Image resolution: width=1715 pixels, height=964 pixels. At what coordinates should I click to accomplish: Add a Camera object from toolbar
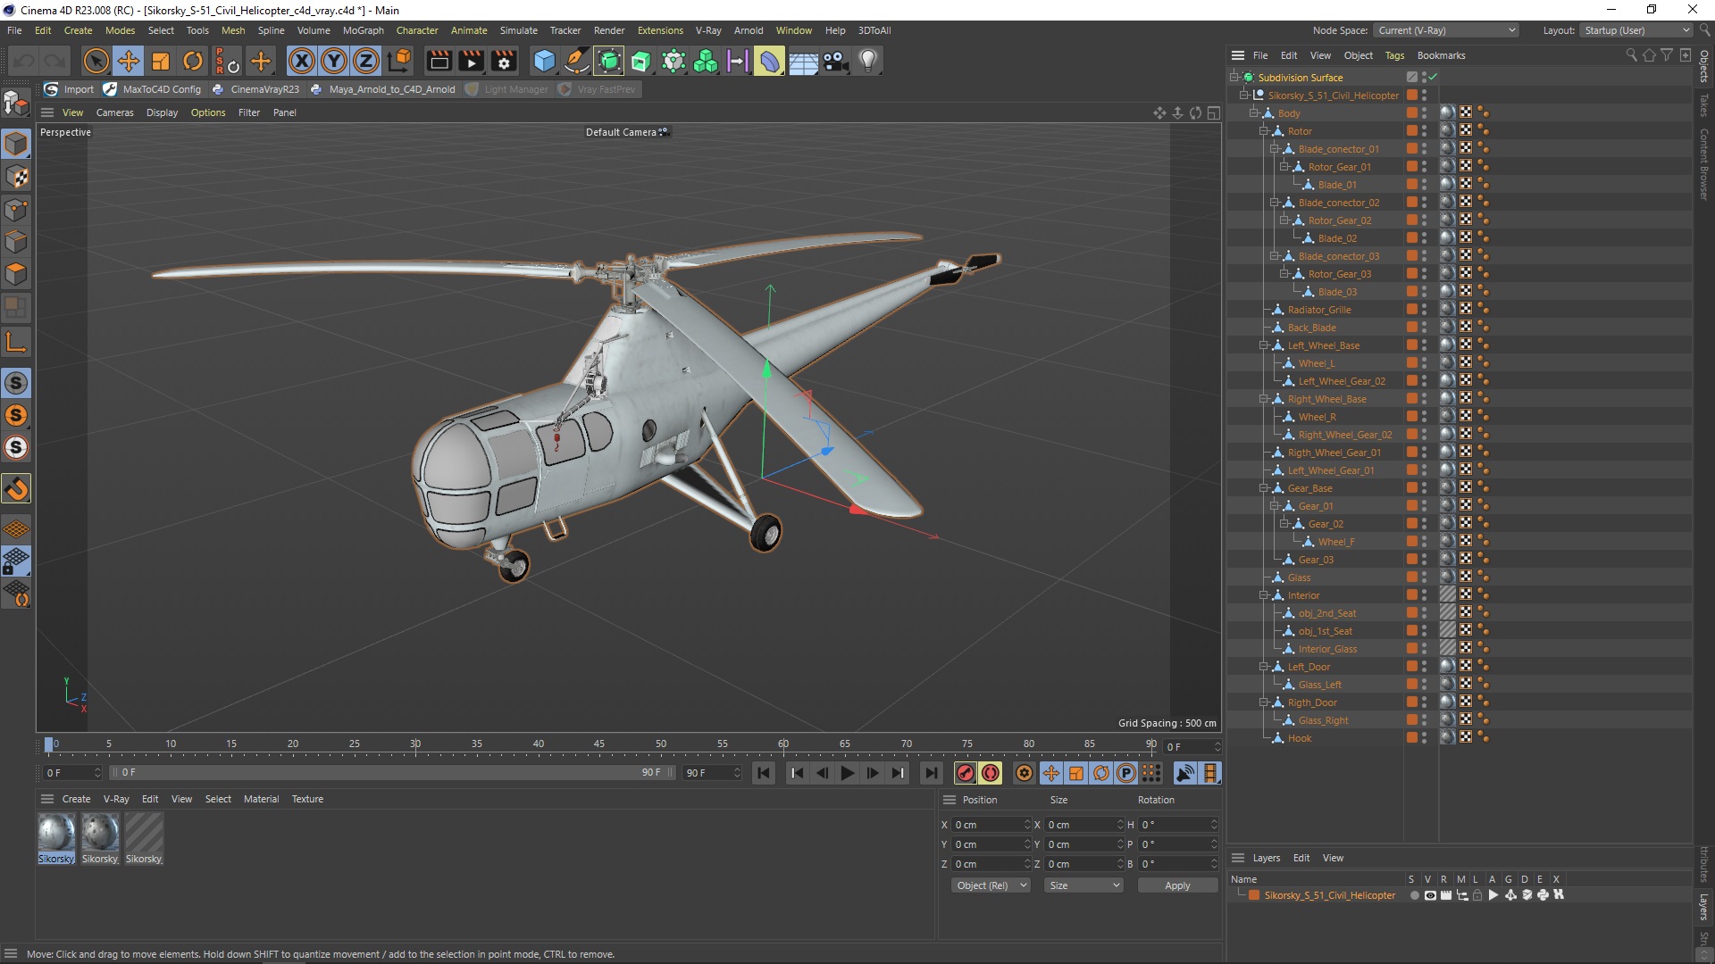coord(835,61)
